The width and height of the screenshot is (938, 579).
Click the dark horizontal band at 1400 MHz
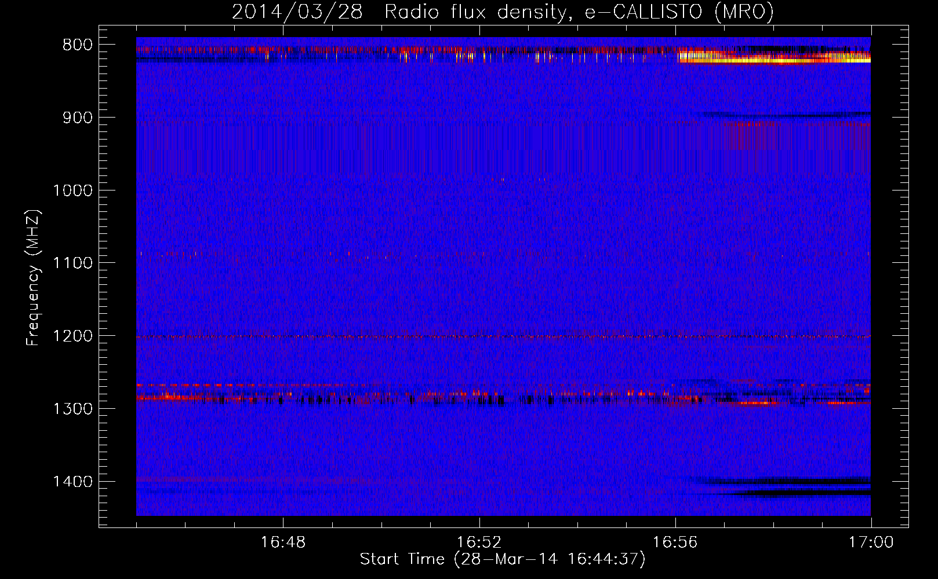pos(783,481)
